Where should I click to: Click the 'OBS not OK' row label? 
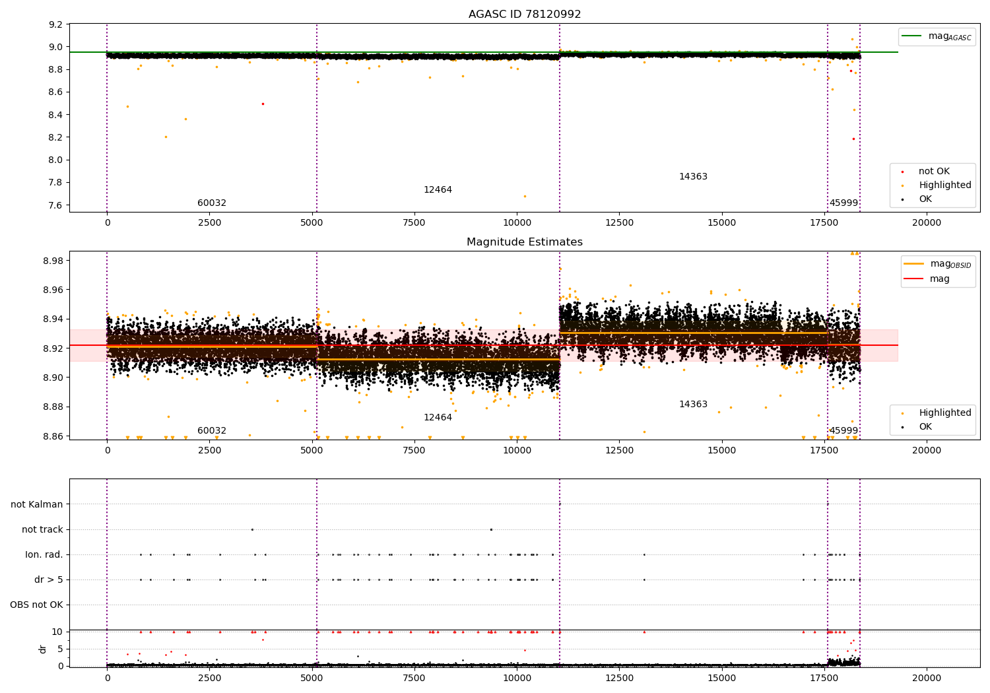(37, 605)
